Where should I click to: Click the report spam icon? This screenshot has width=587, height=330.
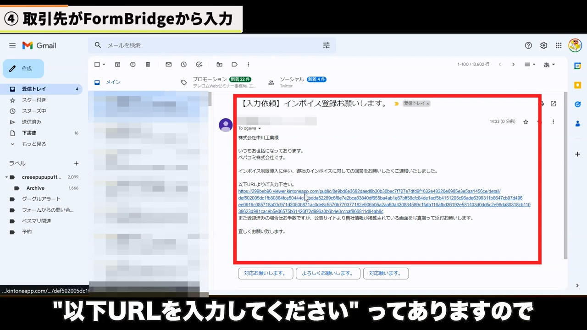[133, 65]
